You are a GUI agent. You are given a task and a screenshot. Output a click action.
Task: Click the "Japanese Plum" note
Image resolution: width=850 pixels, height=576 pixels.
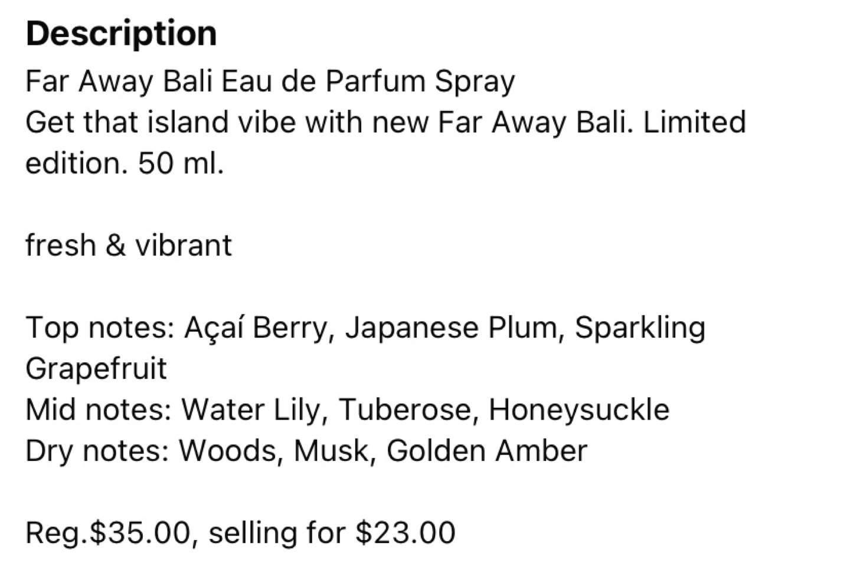[452, 328]
